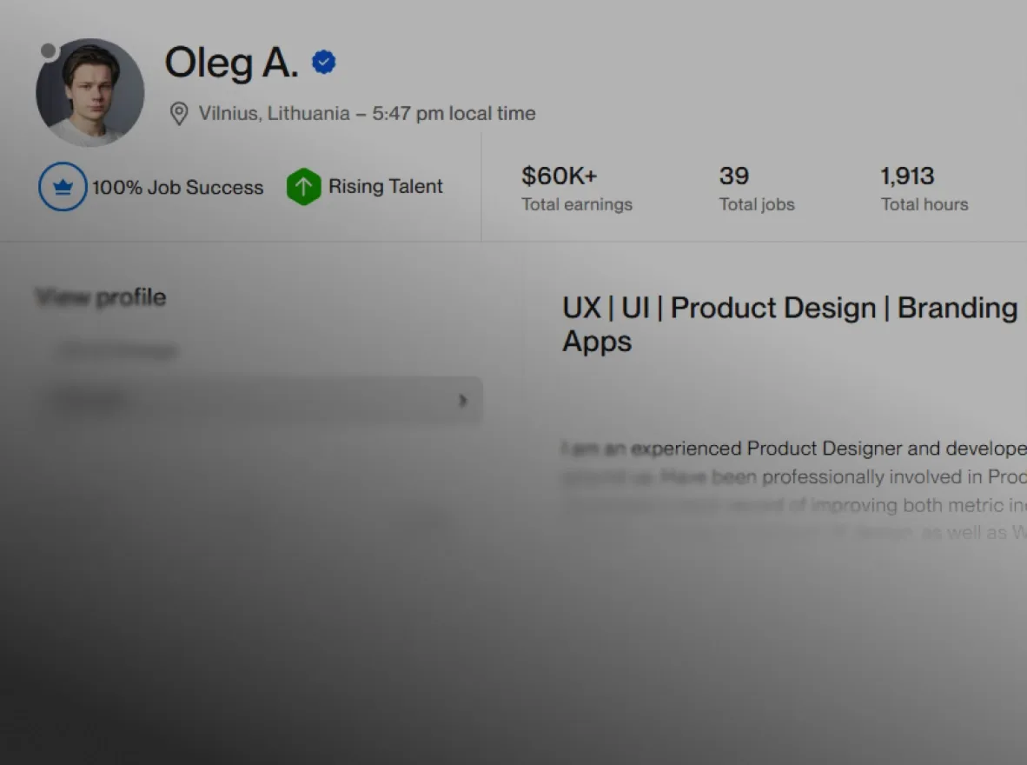Click the blue verified badge beside Oleg A.

coord(324,63)
